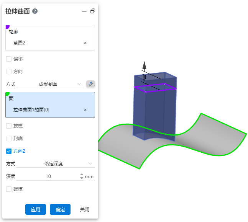Enable the 封底 checkbox
Screen dimensions: 248x222
tap(9, 139)
